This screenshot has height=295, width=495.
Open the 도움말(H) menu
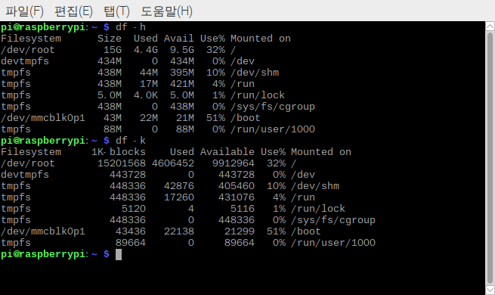166,11
